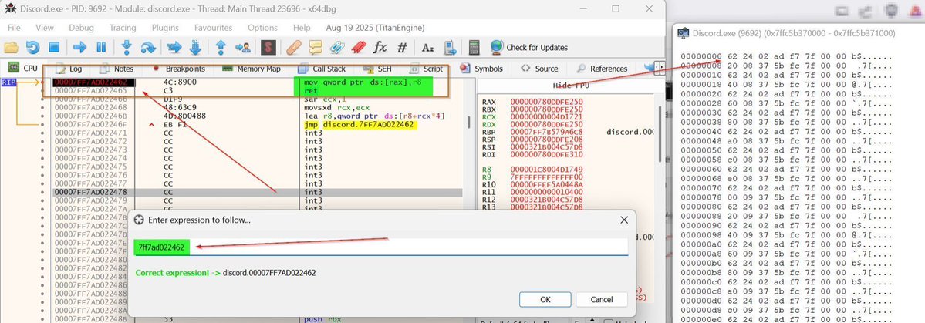Select the breakpoint address 00007FF7AD022462 row
The width and height of the screenshot is (925, 323).
click(257, 83)
